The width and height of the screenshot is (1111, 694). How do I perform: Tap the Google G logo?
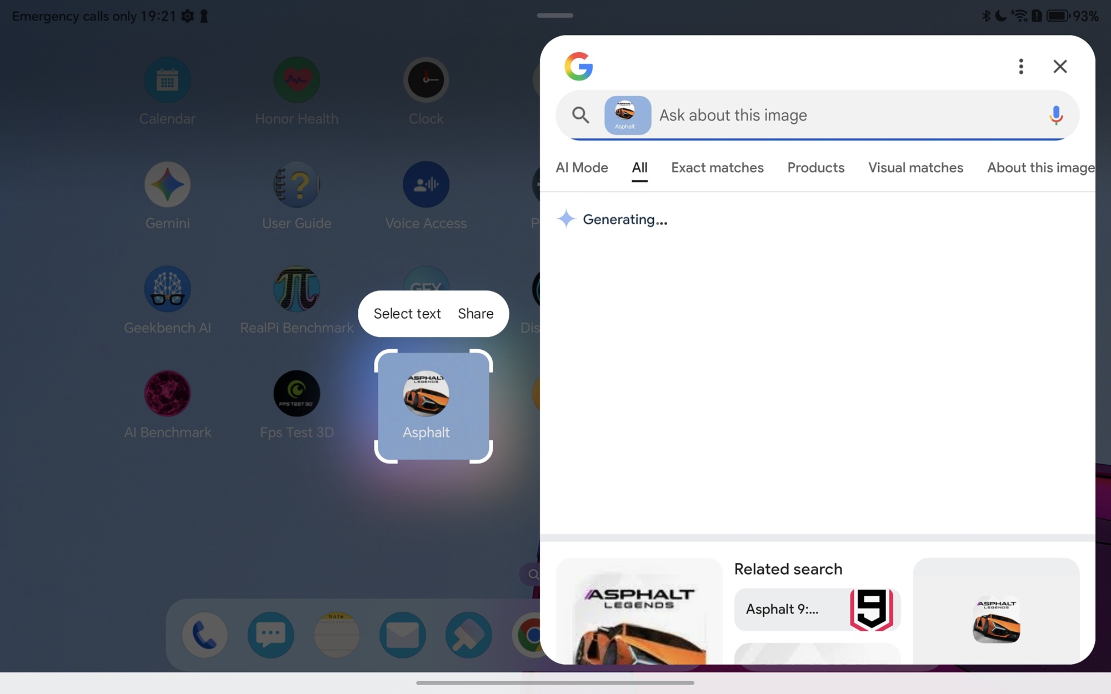click(578, 67)
